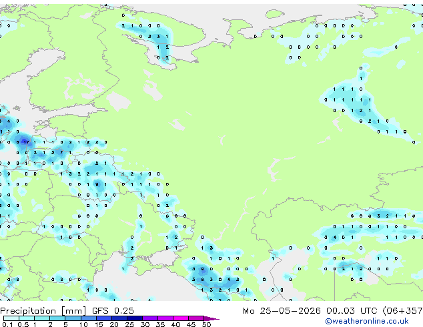
Task: Click the legend label '0.1'
Action: [7, 324]
